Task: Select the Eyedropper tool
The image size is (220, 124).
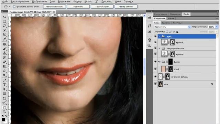Action: pyautogui.click(x=4, y=39)
